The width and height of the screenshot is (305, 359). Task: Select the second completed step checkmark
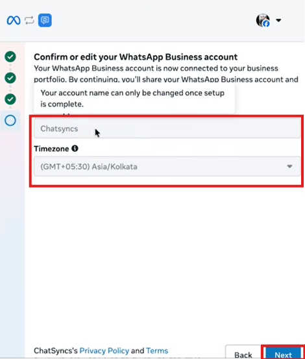tap(10, 78)
